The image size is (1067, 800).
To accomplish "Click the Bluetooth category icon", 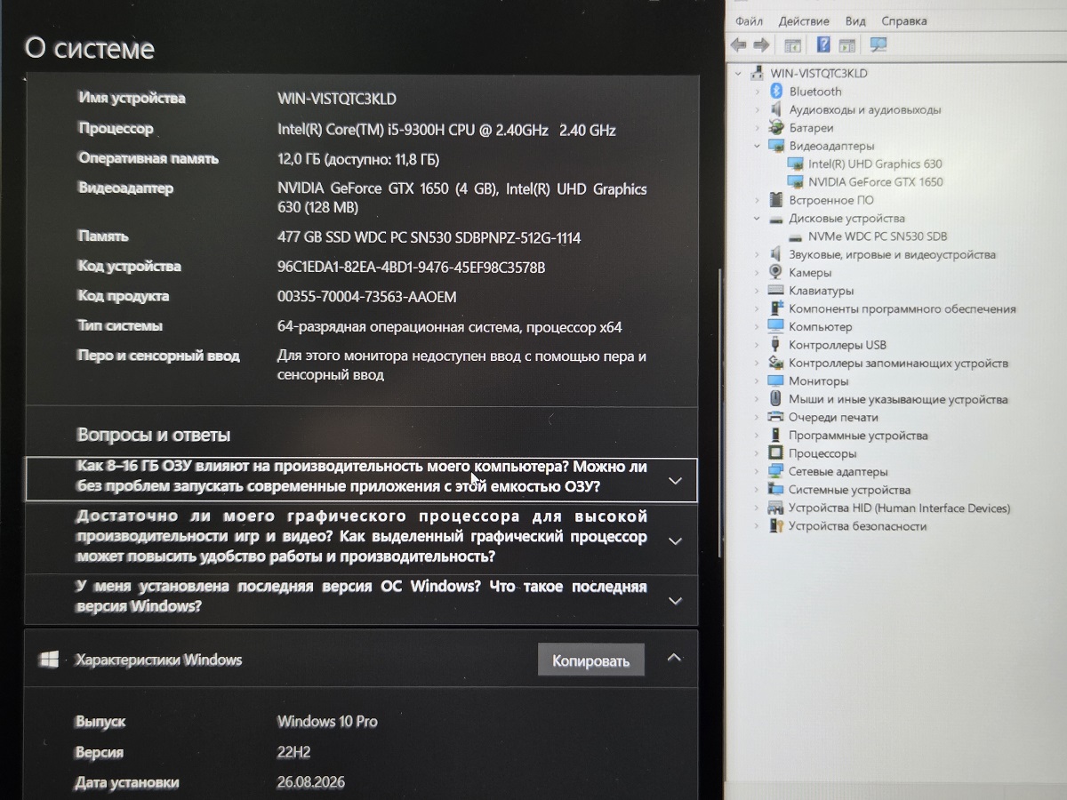I will click(x=774, y=92).
